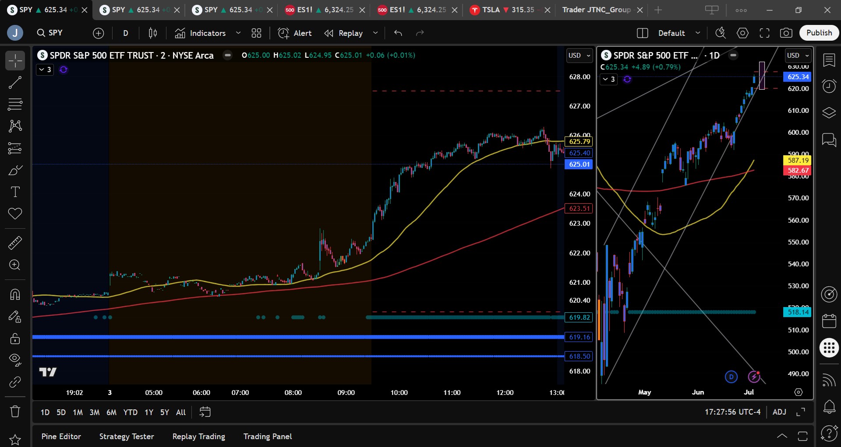Viewport: 841px width, 447px height.
Task: Open the go-to-date calendar picker
Action: 205,412
